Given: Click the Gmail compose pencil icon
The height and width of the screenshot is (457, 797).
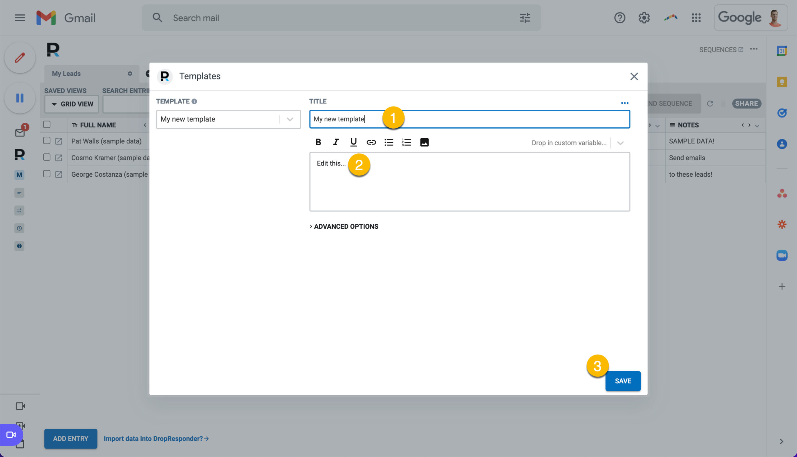Looking at the screenshot, I should point(20,58).
